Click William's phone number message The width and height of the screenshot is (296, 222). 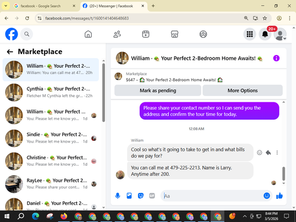pyautogui.click(x=190, y=170)
